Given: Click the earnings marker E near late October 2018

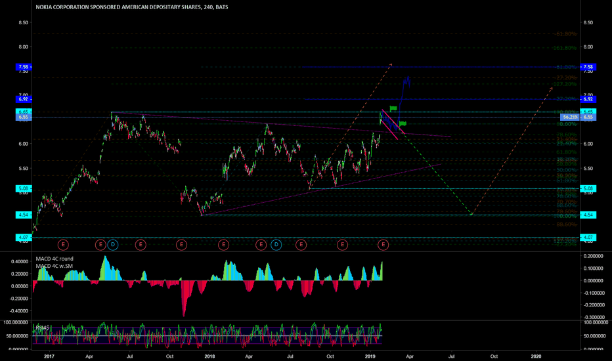Looking at the screenshot, I should tap(342, 245).
